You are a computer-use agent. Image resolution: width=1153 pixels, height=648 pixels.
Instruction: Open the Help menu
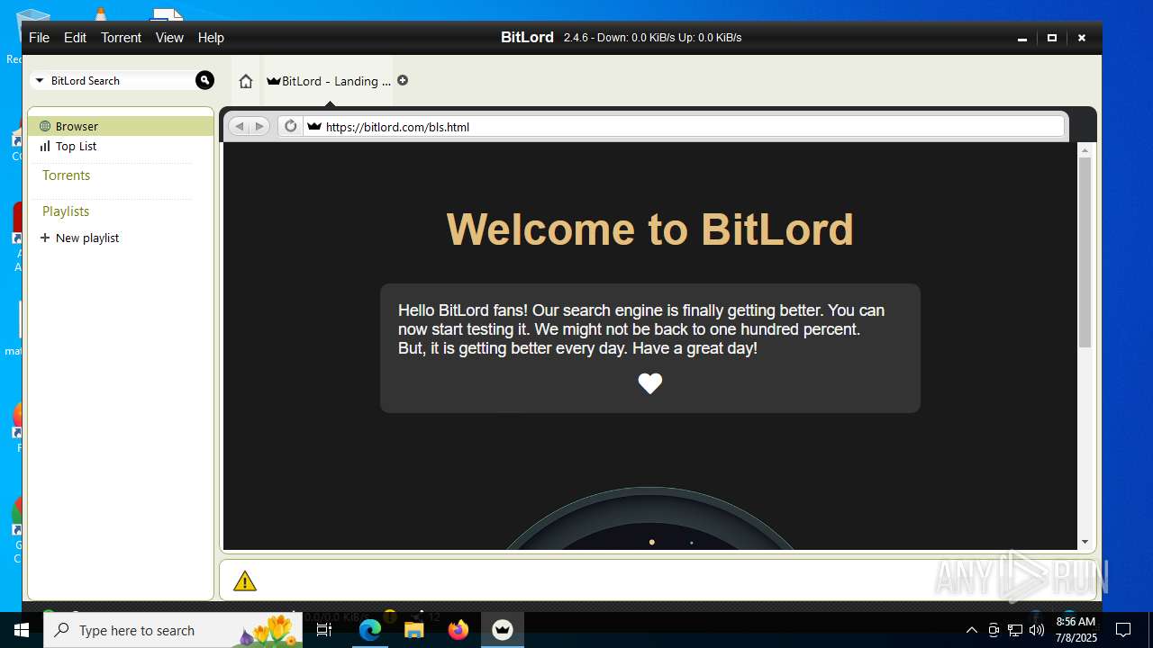(x=211, y=38)
